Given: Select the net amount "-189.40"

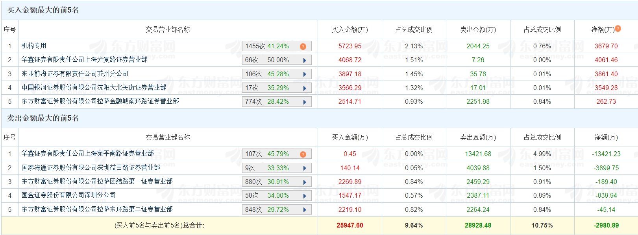Looking at the screenshot, I should pyautogui.click(x=607, y=182).
